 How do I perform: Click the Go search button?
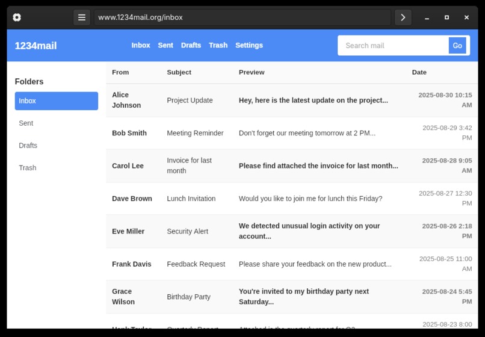pyautogui.click(x=457, y=46)
